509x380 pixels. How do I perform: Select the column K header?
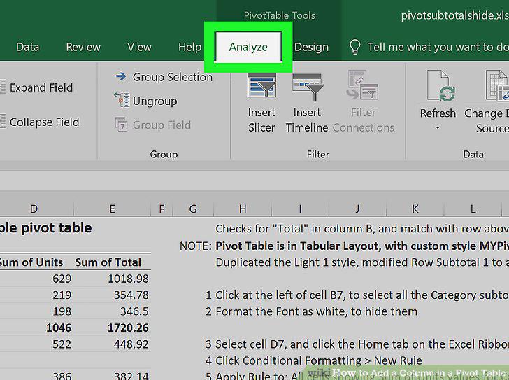(x=415, y=209)
